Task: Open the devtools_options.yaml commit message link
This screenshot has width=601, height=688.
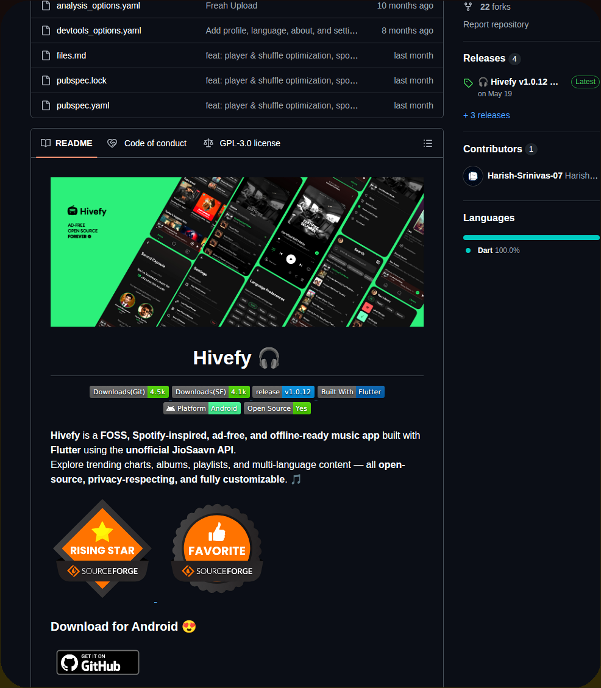Action: pos(282,30)
